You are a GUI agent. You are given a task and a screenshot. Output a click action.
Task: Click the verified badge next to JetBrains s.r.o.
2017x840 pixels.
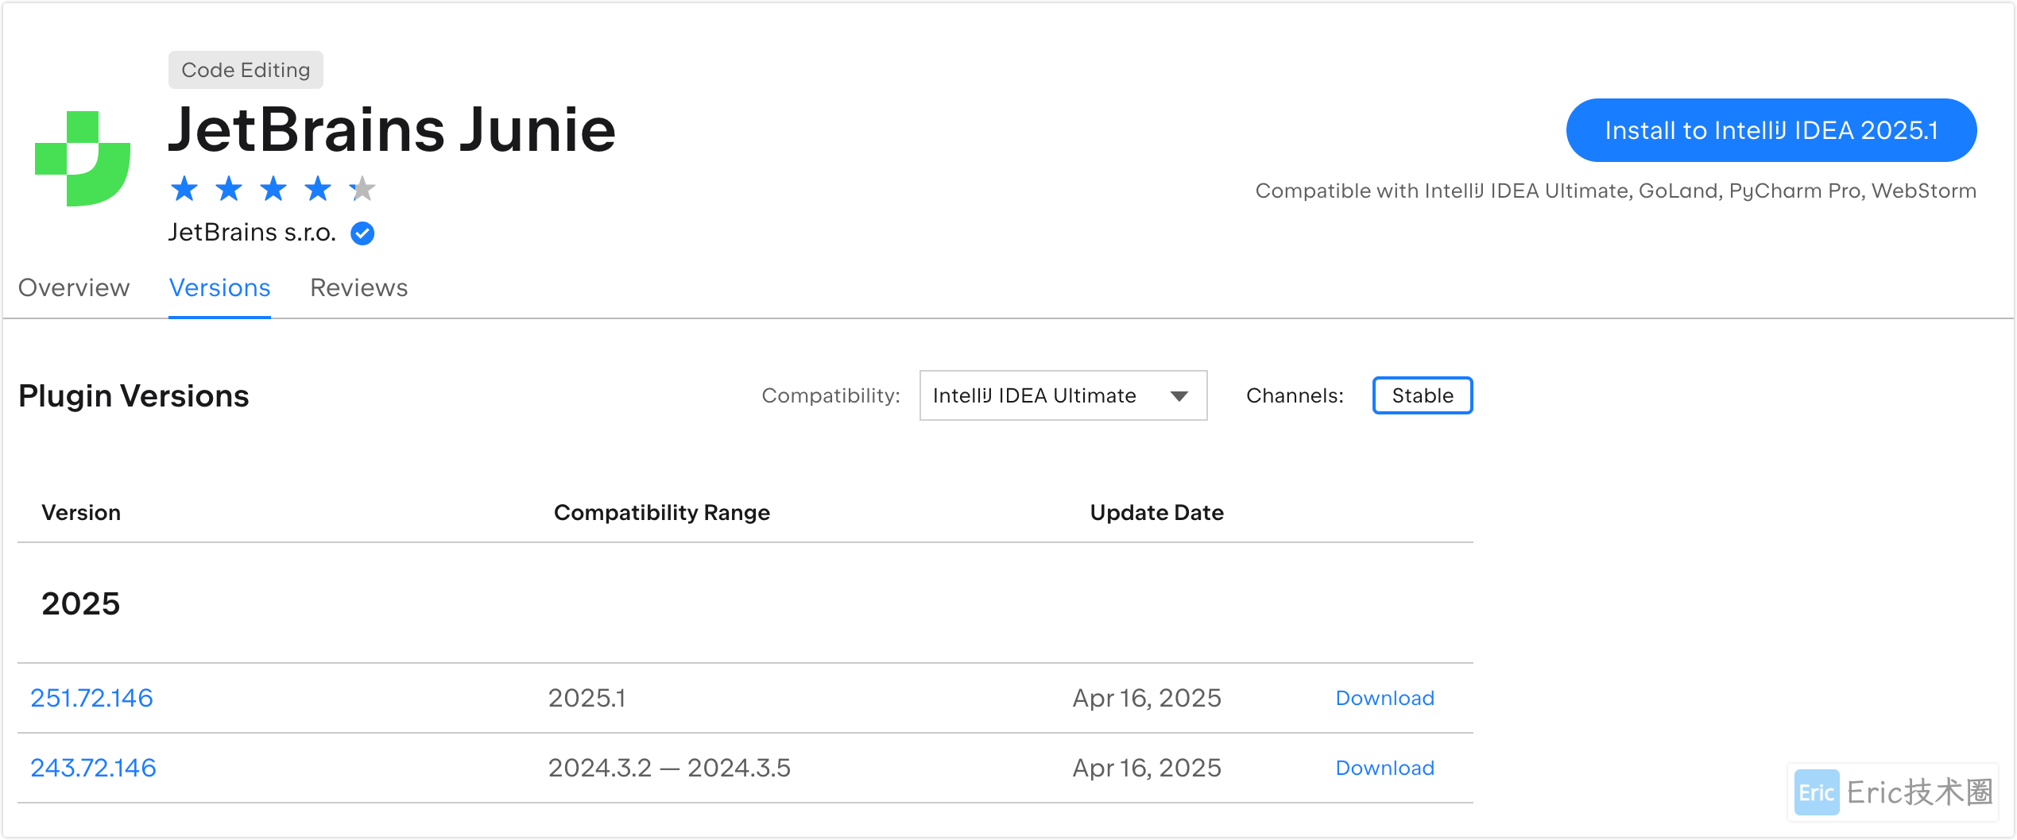click(x=362, y=233)
